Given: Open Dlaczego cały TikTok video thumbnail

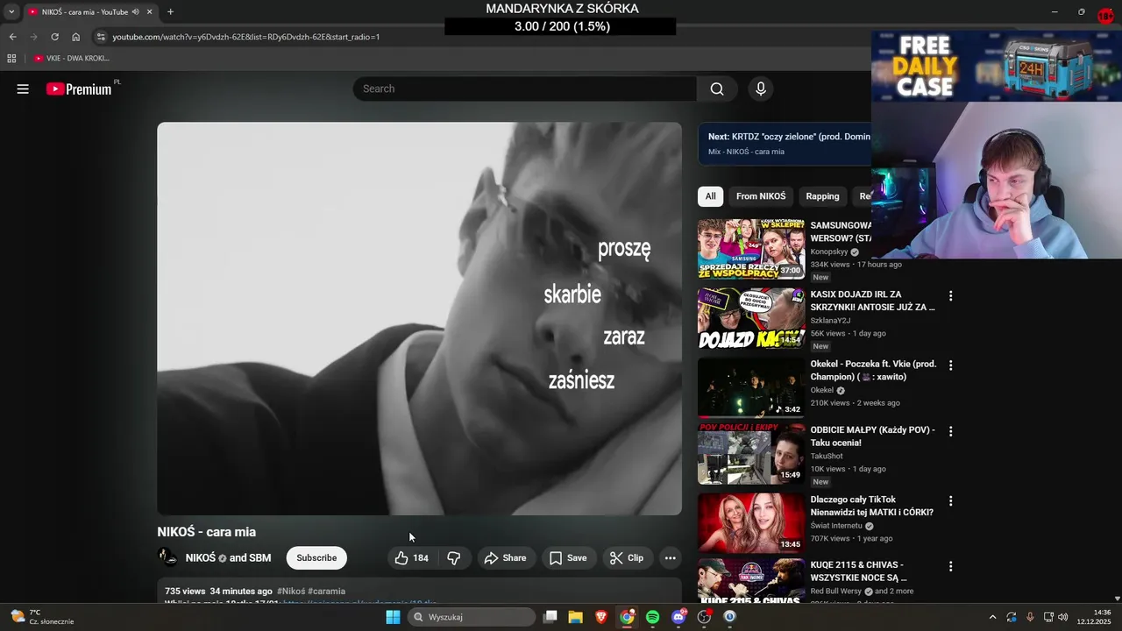Looking at the screenshot, I should (x=751, y=522).
